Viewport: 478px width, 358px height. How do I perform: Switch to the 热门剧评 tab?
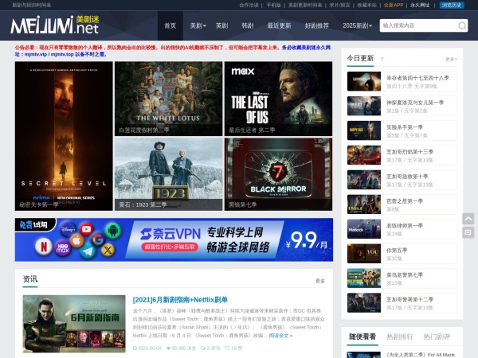[437, 337]
